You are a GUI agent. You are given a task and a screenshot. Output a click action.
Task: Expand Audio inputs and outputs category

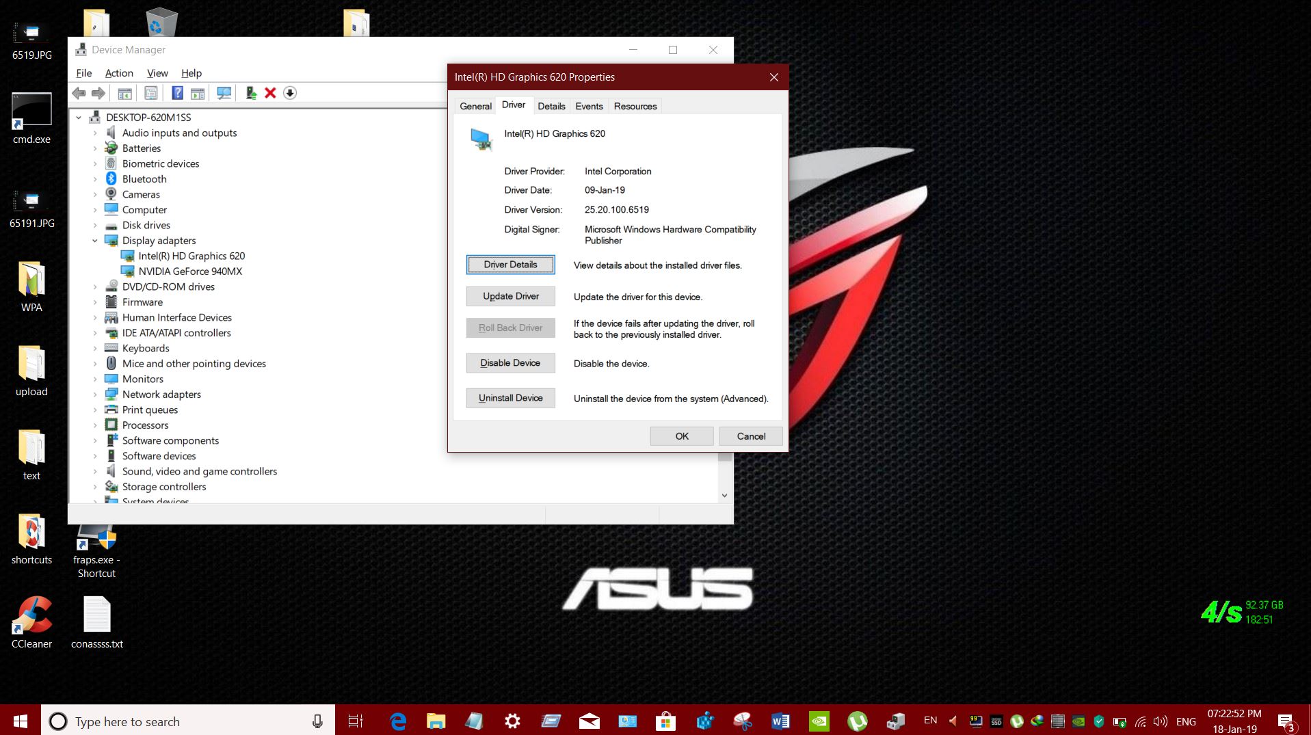(x=95, y=133)
